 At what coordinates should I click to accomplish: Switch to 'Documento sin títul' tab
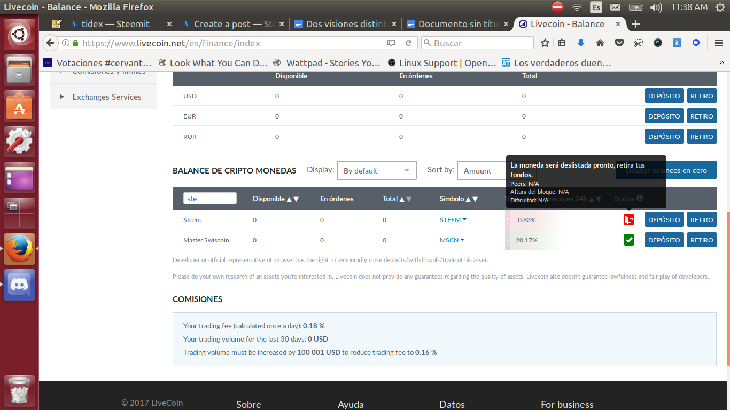[457, 24]
